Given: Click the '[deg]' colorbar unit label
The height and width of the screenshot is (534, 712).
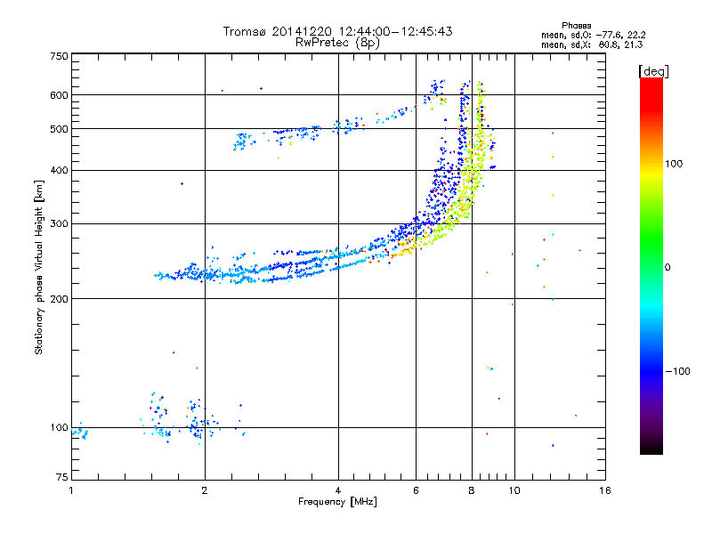Looking at the screenshot, I should [653, 71].
